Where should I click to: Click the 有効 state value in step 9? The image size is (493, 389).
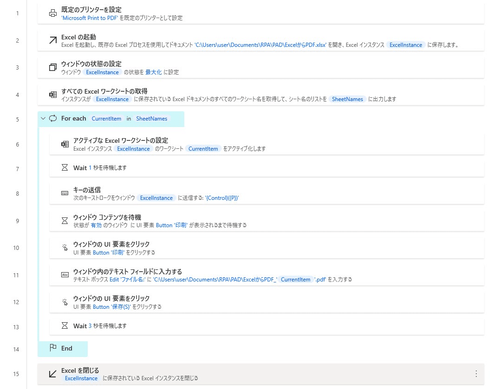pos(96,225)
